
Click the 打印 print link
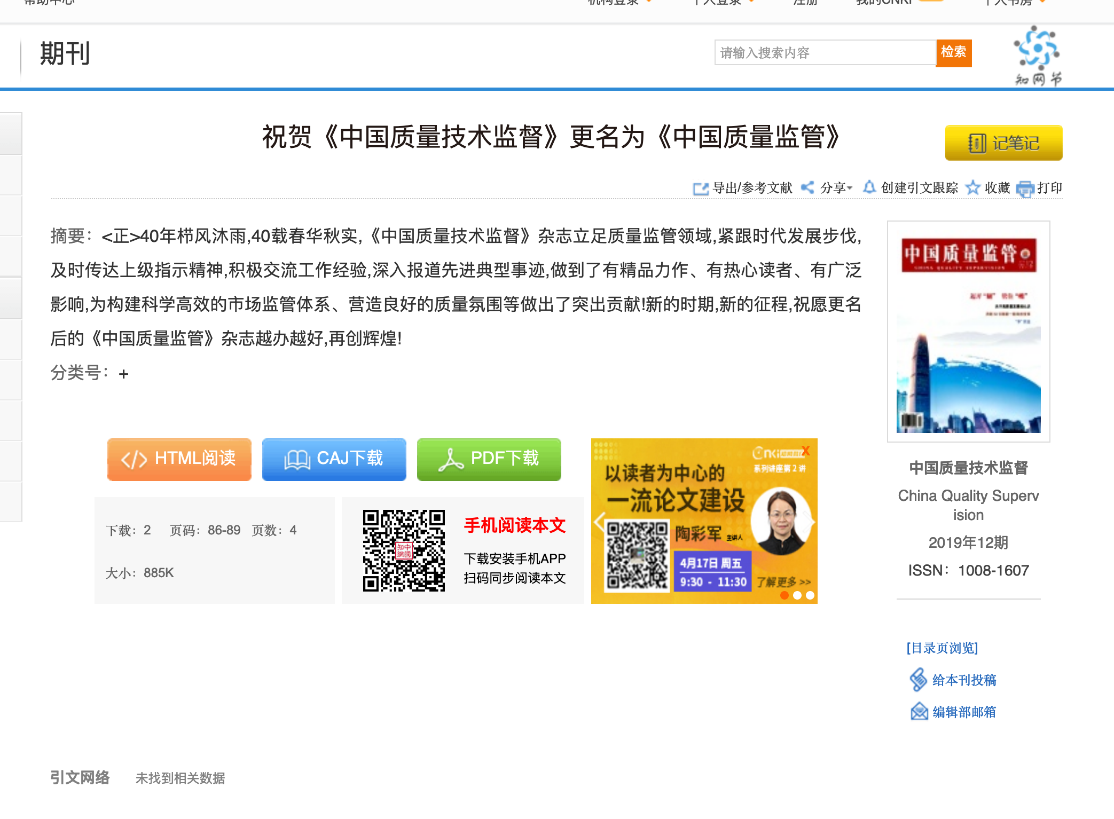[x=1049, y=188]
